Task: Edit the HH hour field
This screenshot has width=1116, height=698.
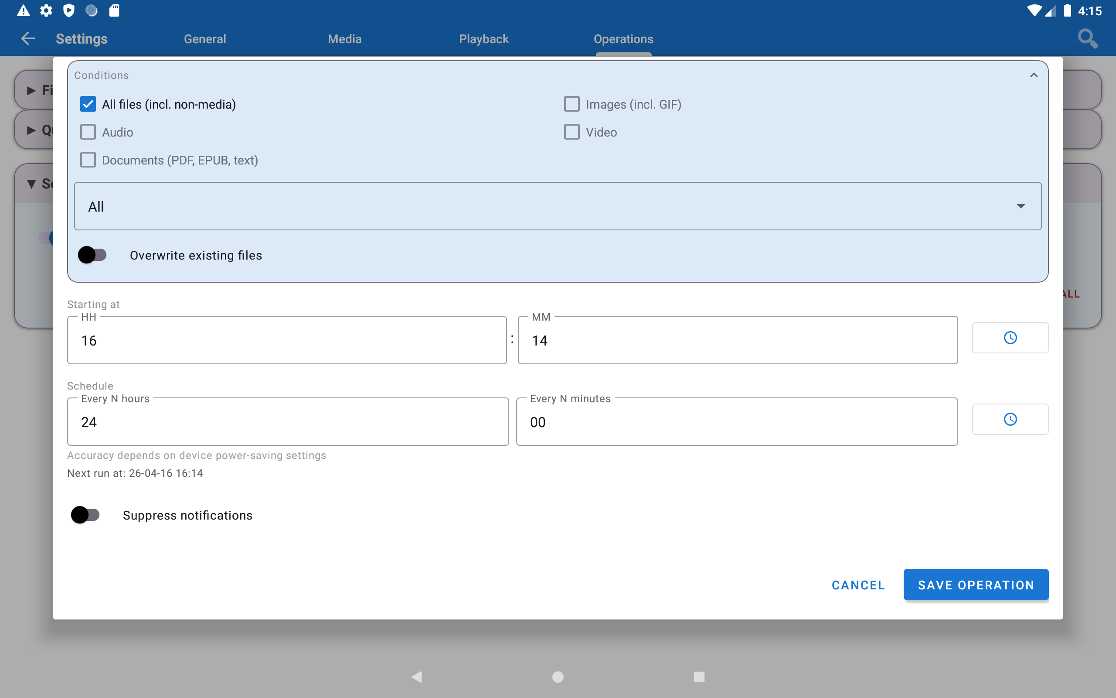Action: [287, 340]
